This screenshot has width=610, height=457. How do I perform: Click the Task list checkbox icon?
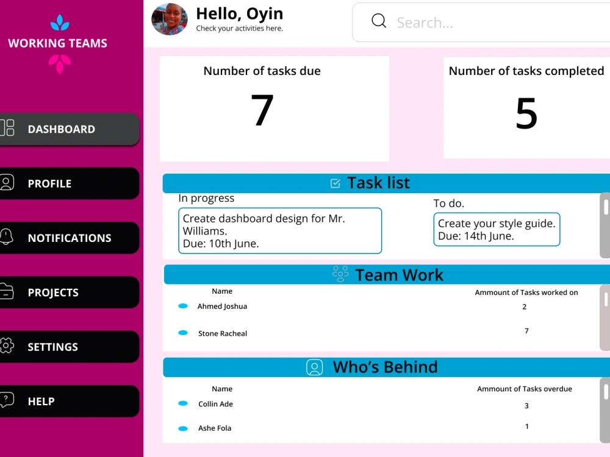tap(335, 183)
